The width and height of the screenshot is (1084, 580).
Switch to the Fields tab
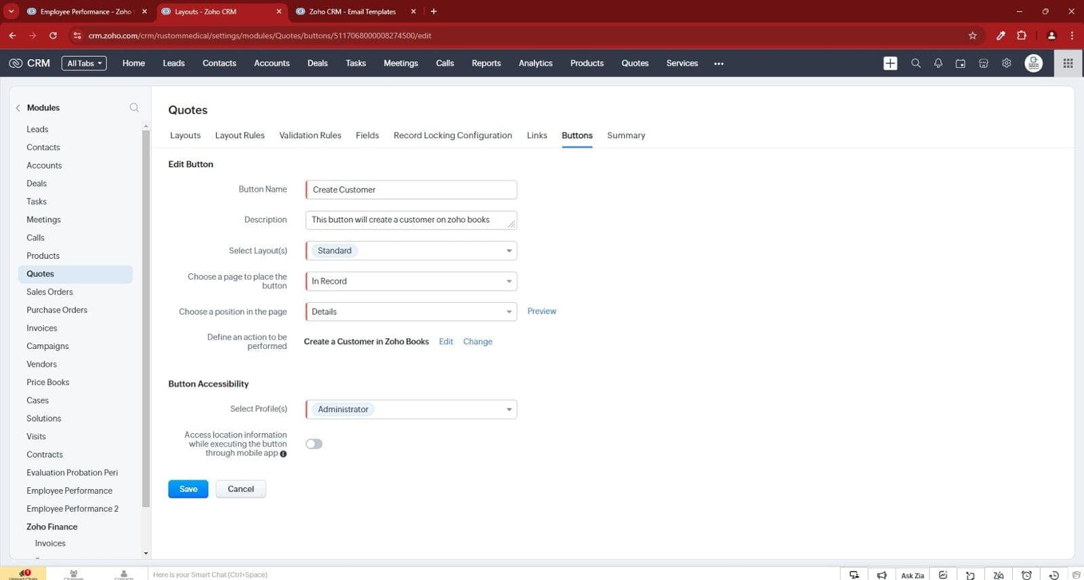367,136
